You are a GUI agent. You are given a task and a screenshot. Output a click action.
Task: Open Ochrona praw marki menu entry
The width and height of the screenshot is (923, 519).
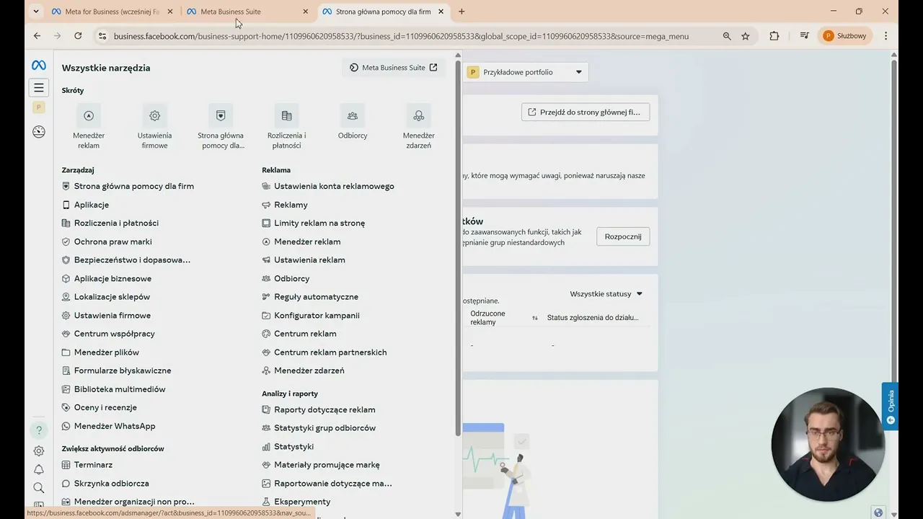coord(107,241)
